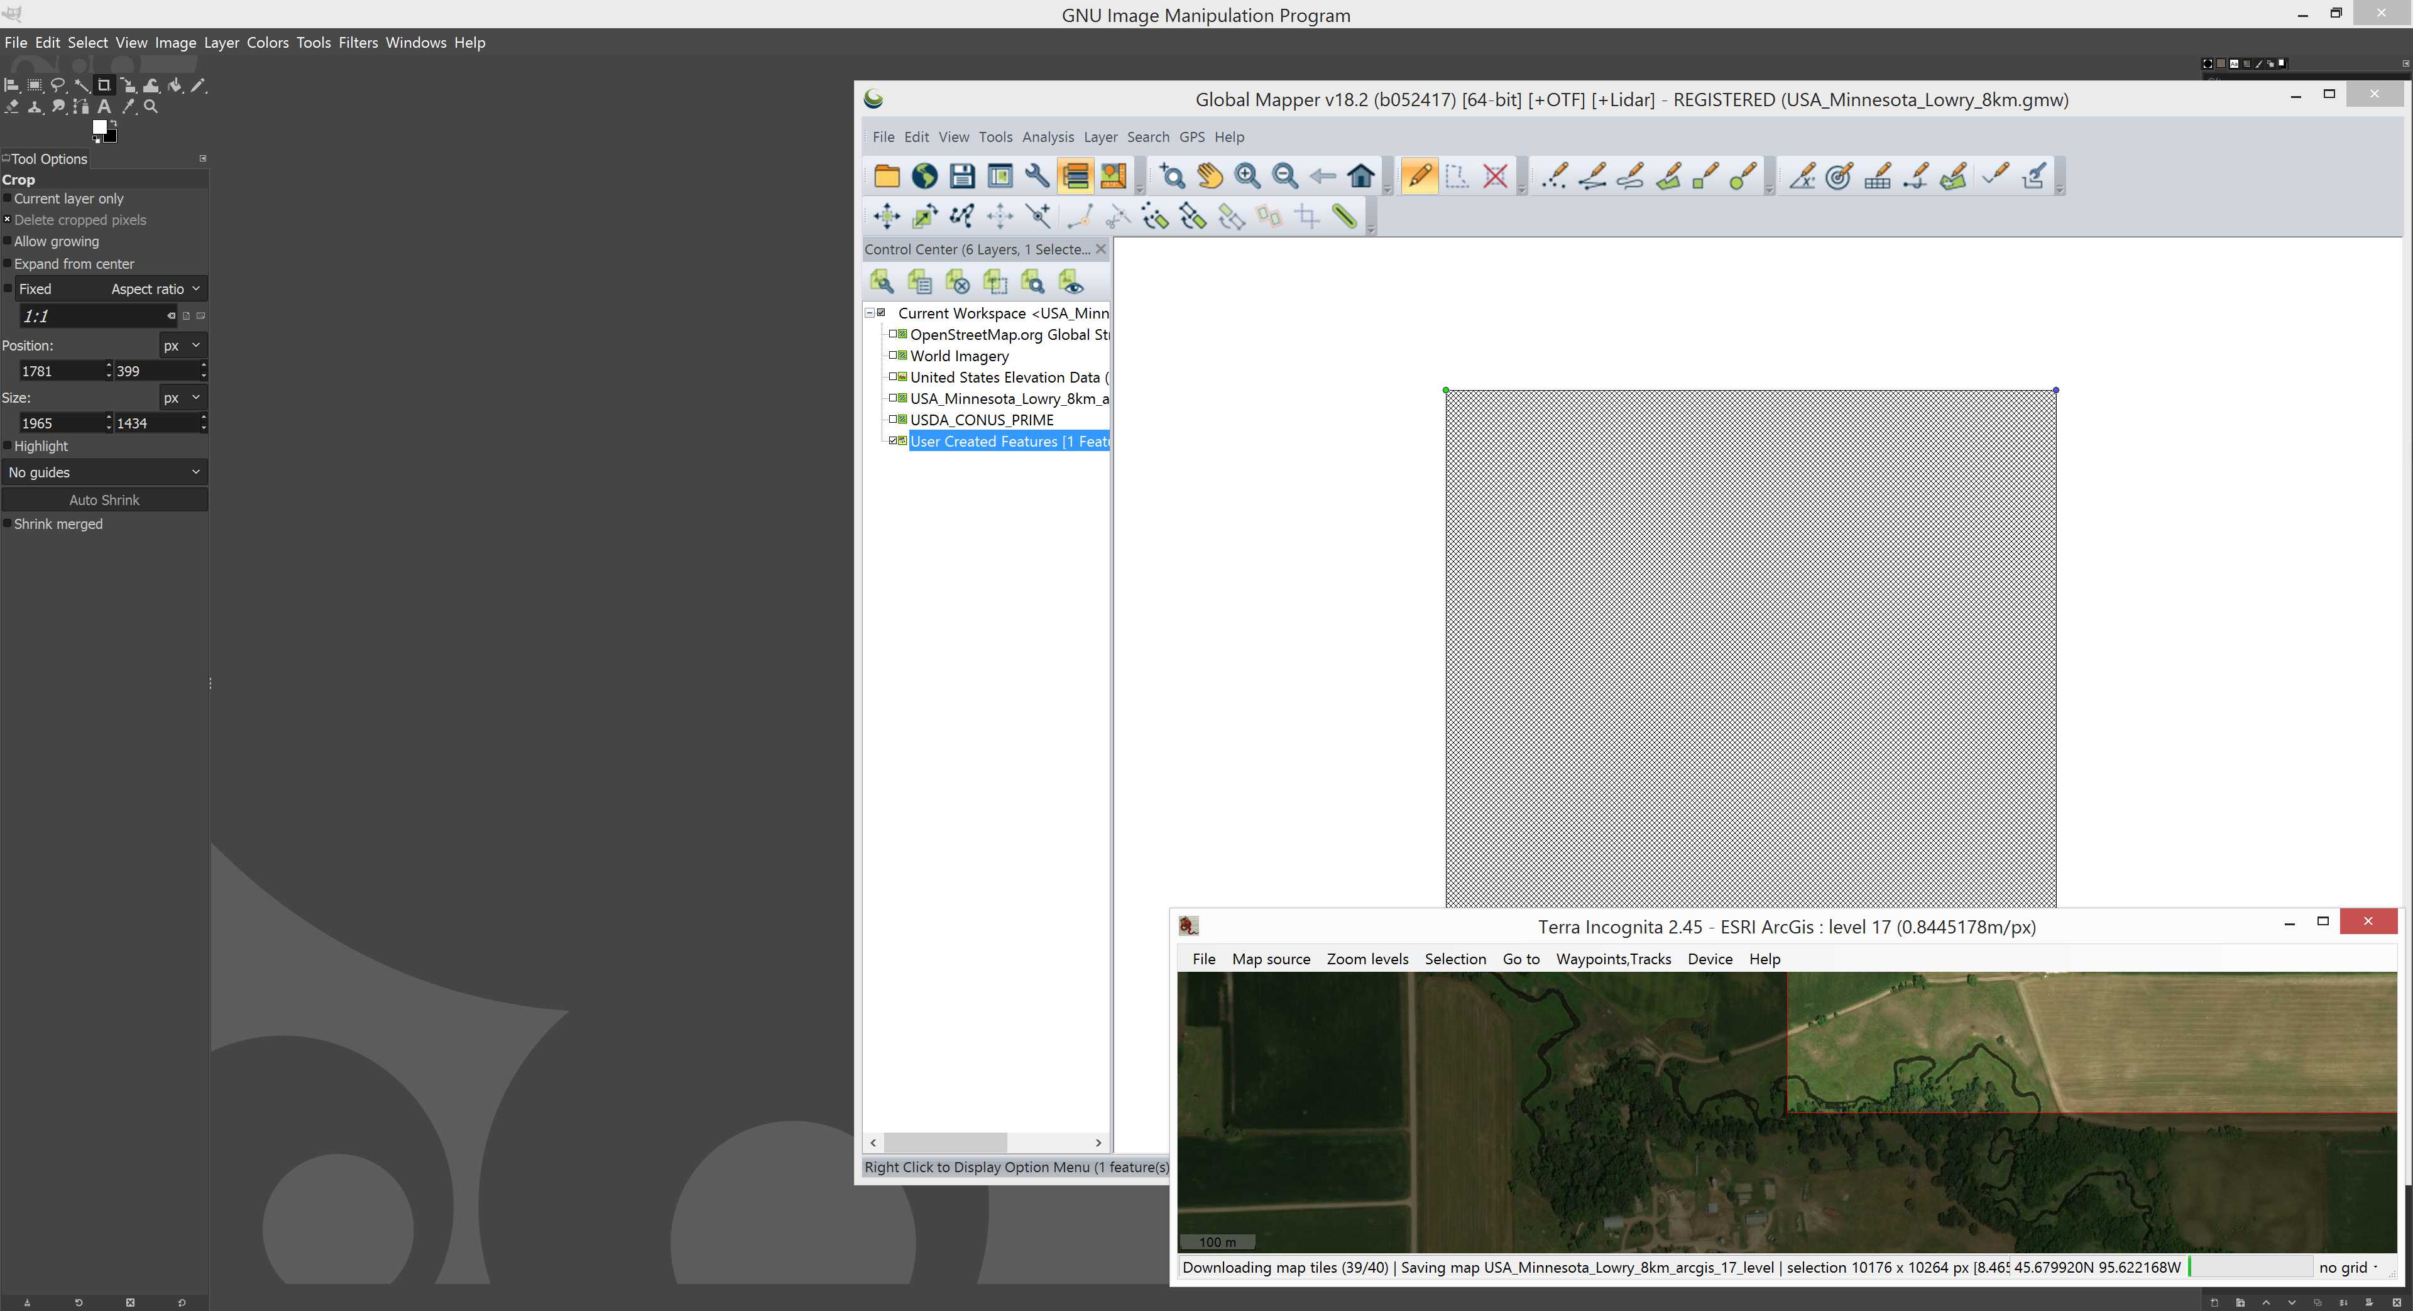This screenshot has width=2413, height=1311.
Task: Click the layer visibility eye icon in Control Center
Action: click(x=1071, y=281)
